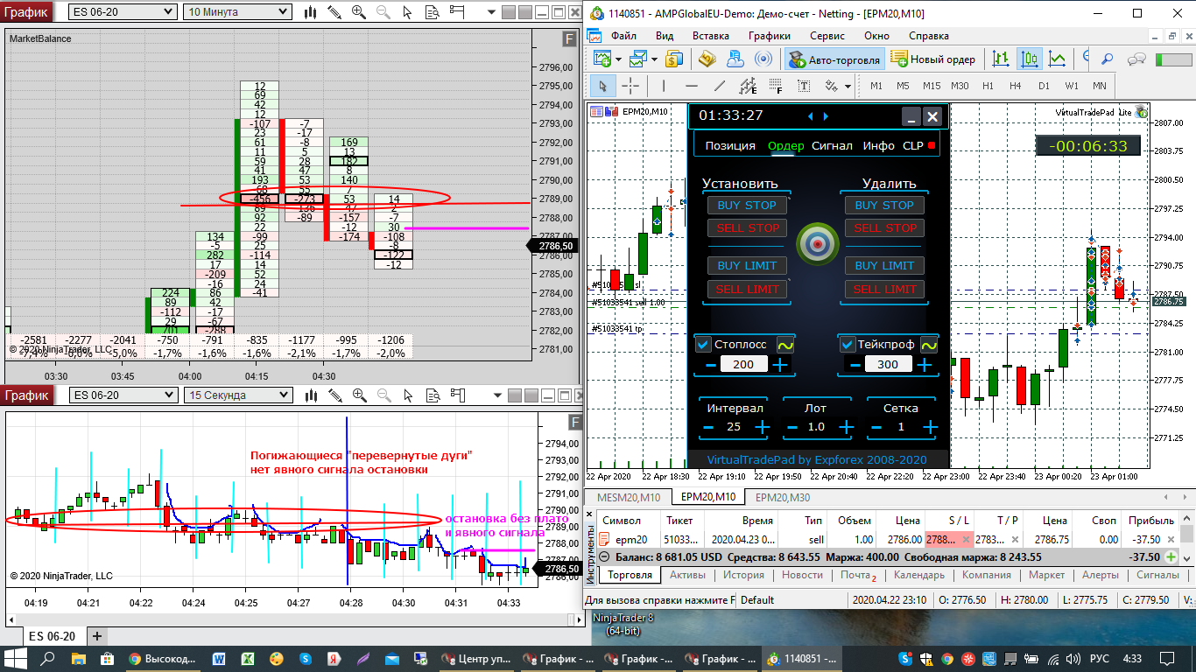The width and height of the screenshot is (1196, 672).
Task: Open the Сервис menu in MetaTrader
Action: pyautogui.click(x=827, y=36)
